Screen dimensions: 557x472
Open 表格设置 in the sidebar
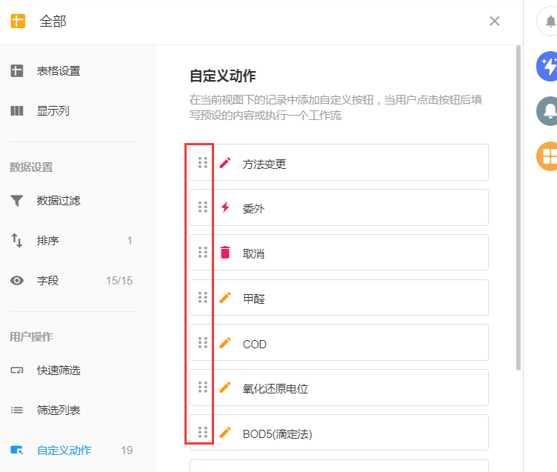[x=59, y=71]
